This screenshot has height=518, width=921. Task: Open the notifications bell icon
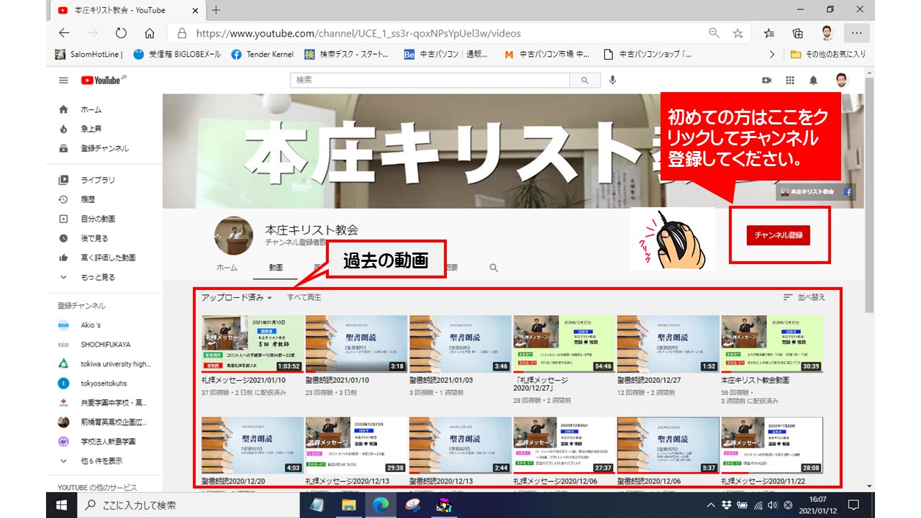click(813, 81)
